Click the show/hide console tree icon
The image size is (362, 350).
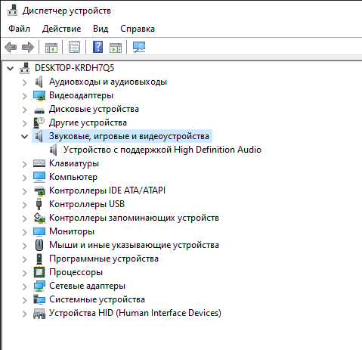click(x=51, y=48)
